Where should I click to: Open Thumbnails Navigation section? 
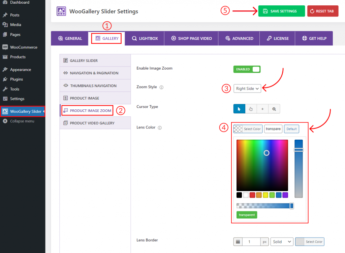tap(95, 86)
